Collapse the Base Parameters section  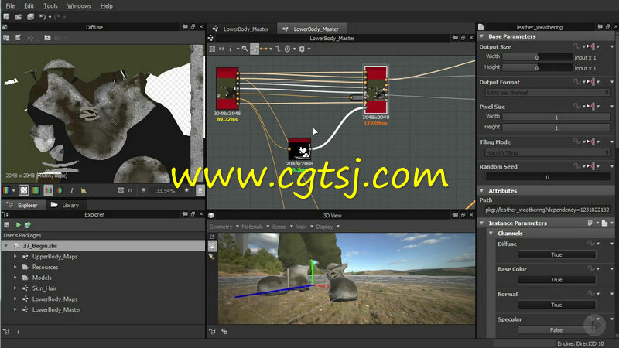point(481,36)
